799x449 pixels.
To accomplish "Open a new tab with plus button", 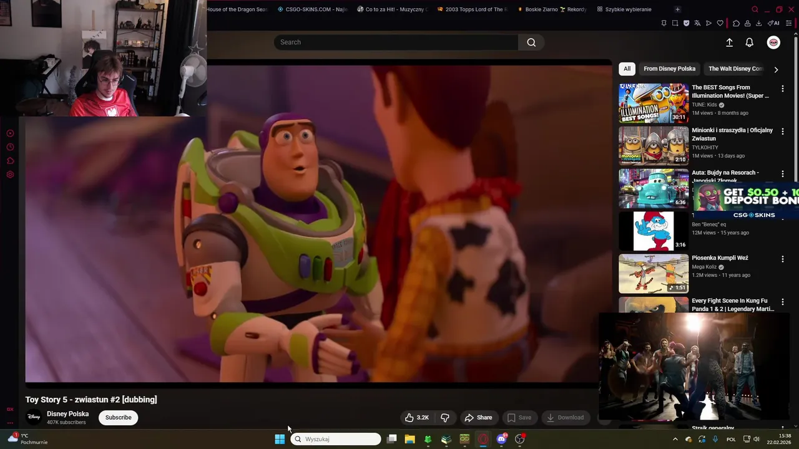I will coord(677,9).
